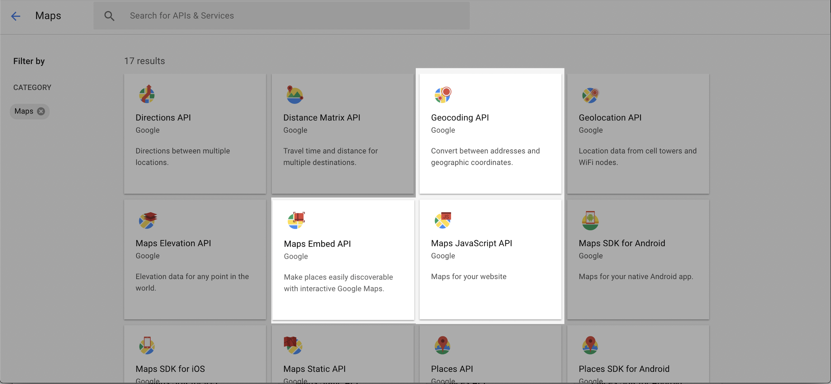The image size is (831, 384).
Task: Click Google publisher under Geocoding API
Action: 443,130
